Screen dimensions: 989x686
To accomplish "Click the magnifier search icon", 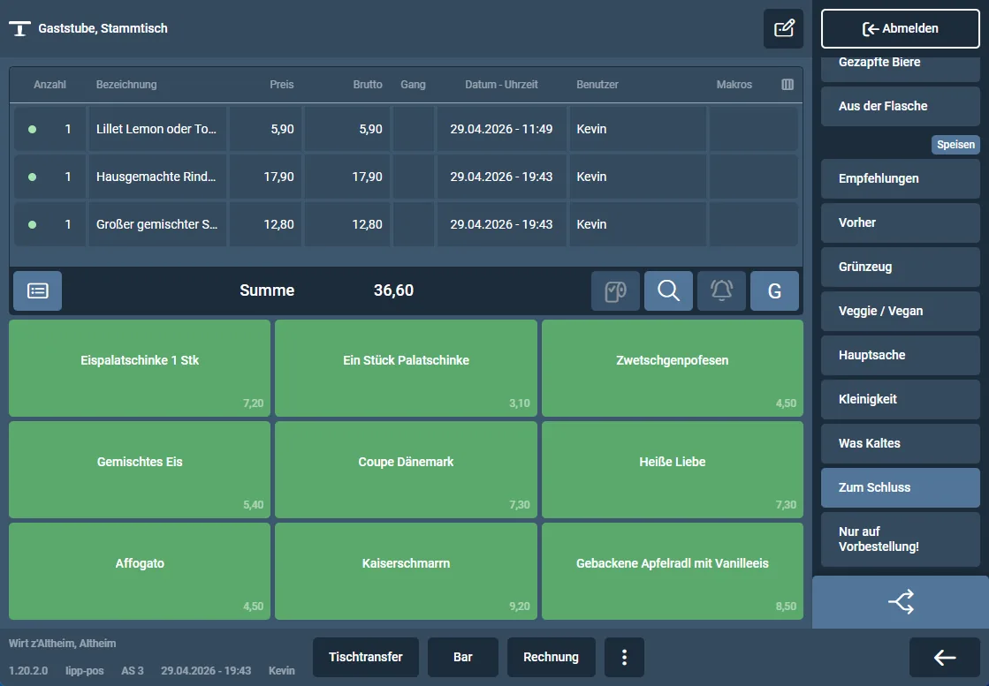I will [668, 290].
